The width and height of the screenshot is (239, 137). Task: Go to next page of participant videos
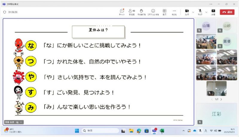[x=221, y=99]
